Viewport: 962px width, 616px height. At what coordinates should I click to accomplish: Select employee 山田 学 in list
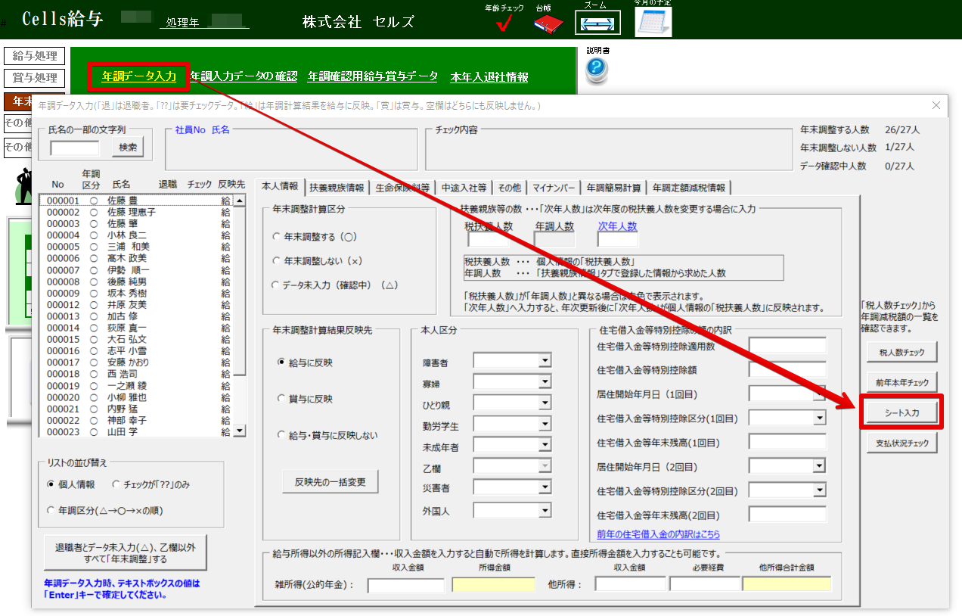[136, 432]
